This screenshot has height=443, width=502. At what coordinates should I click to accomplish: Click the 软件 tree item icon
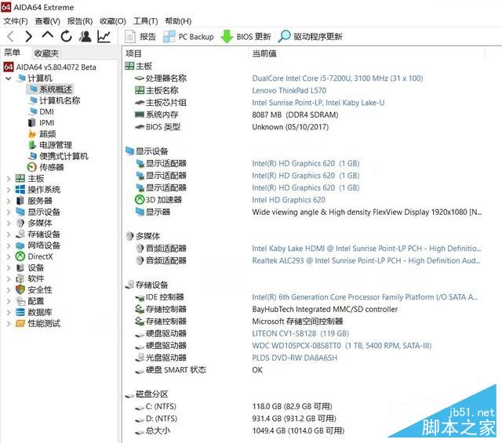pos(20,279)
